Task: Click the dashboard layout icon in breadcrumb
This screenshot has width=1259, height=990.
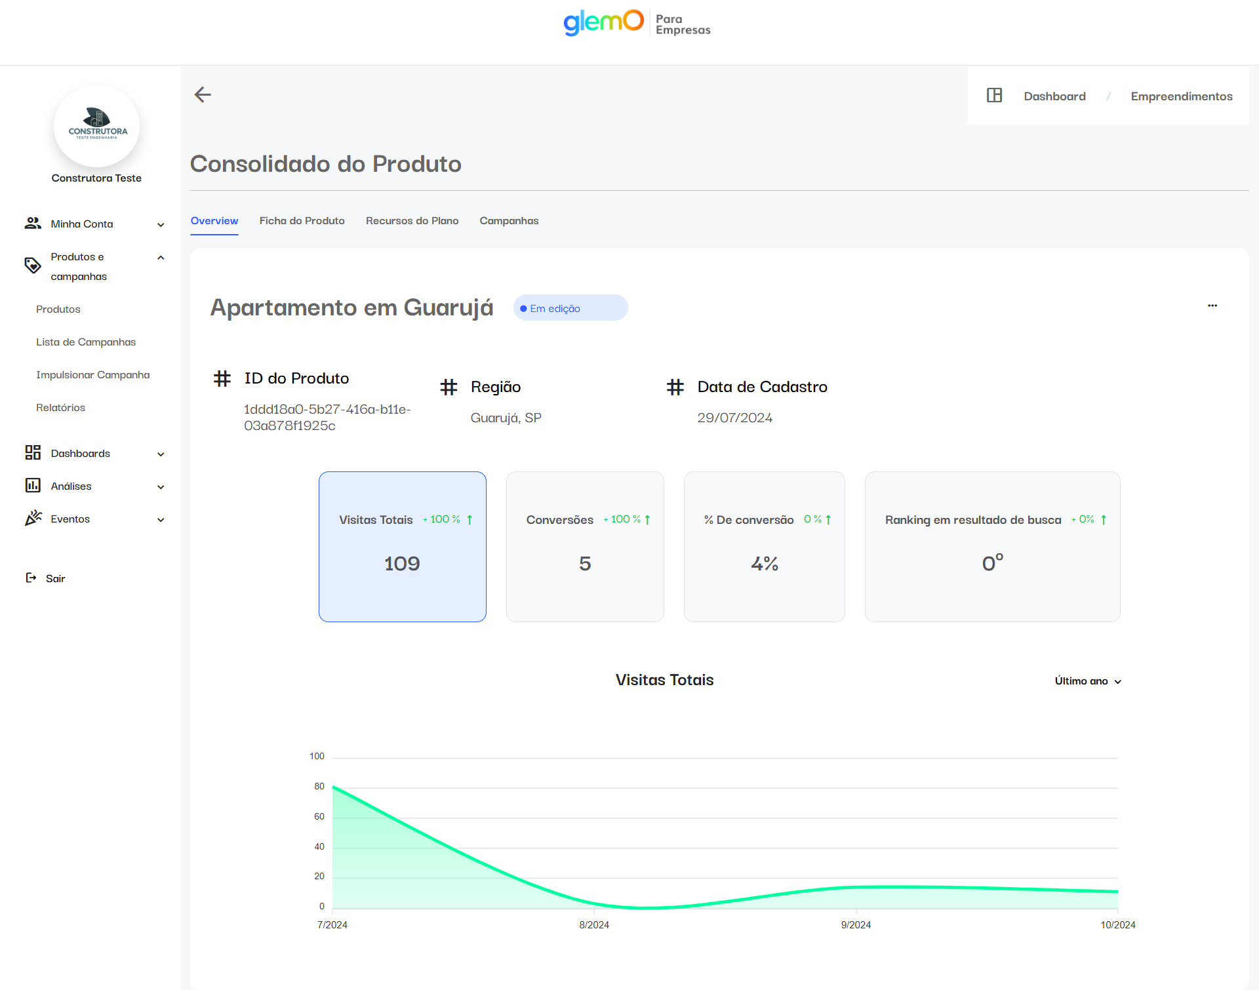Action: click(994, 96)
